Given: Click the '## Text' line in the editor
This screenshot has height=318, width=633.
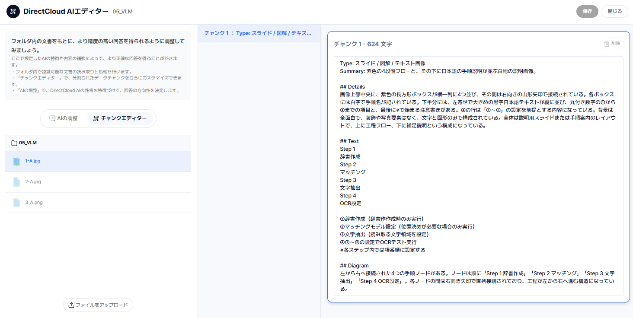Looking at the screenshot, I should coord(349,141).
